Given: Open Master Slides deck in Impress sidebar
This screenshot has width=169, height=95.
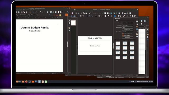Looking at the screenshot, I should pos(137,29).
